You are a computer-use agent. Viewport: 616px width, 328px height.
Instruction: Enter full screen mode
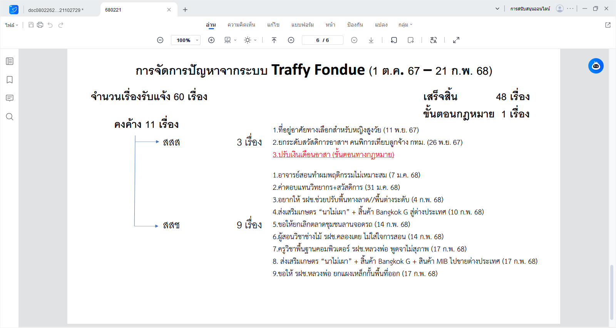(x=456, y=40)
